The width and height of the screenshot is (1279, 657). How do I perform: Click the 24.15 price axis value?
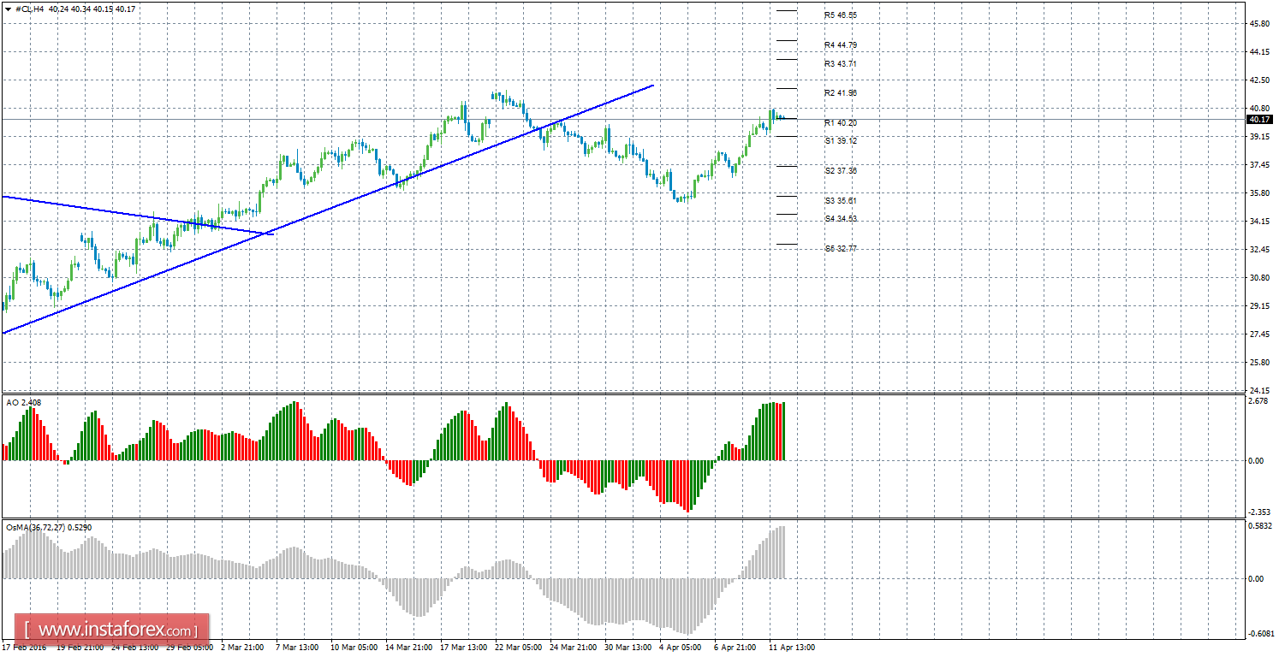(1258, 391)
